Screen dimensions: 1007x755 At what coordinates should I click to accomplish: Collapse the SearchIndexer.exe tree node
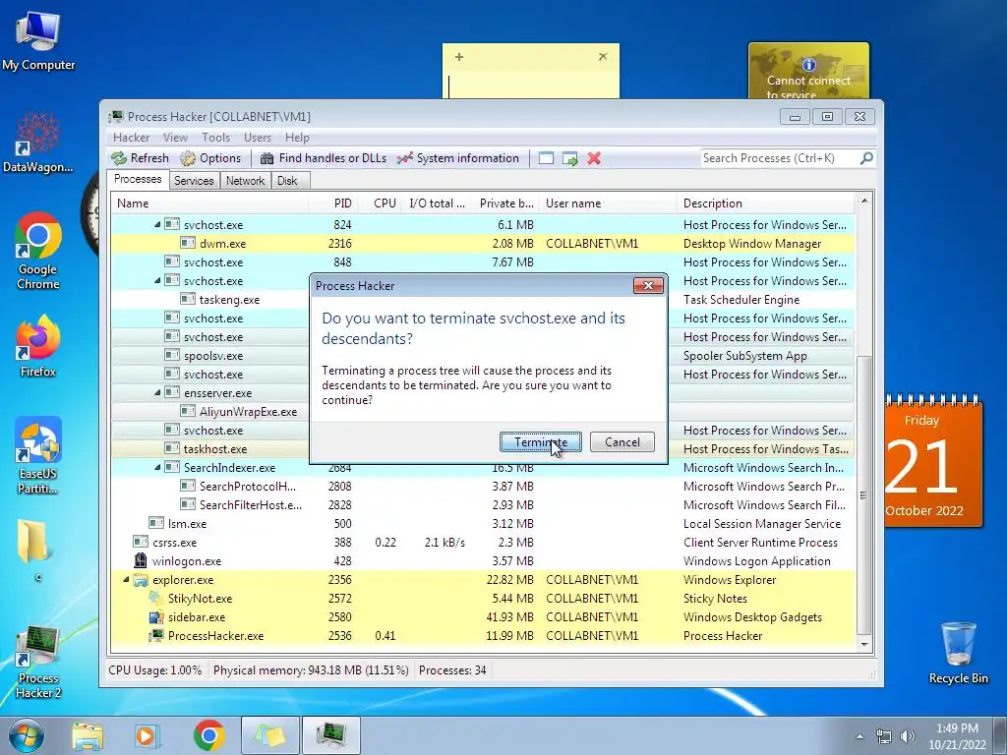pyautogui.click(x=157, y=467)
